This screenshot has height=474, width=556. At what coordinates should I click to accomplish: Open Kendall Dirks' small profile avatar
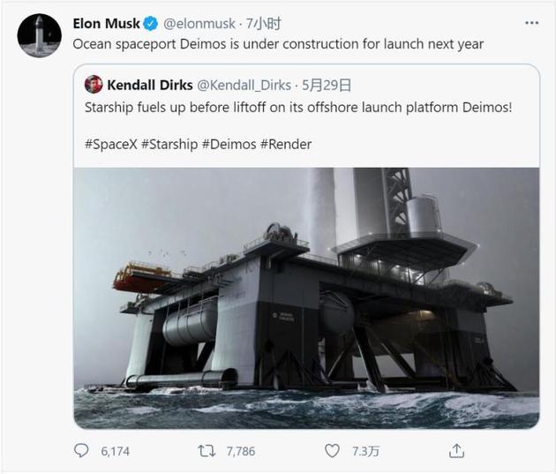point(94,85)
